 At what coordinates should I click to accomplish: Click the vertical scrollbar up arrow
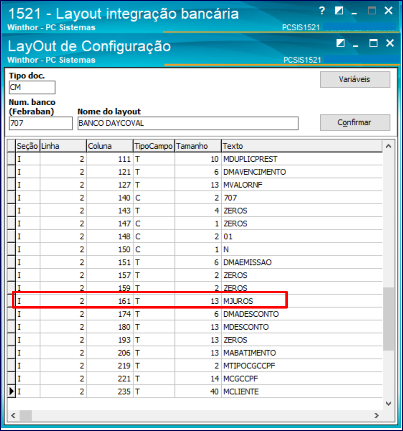point(389,146)
